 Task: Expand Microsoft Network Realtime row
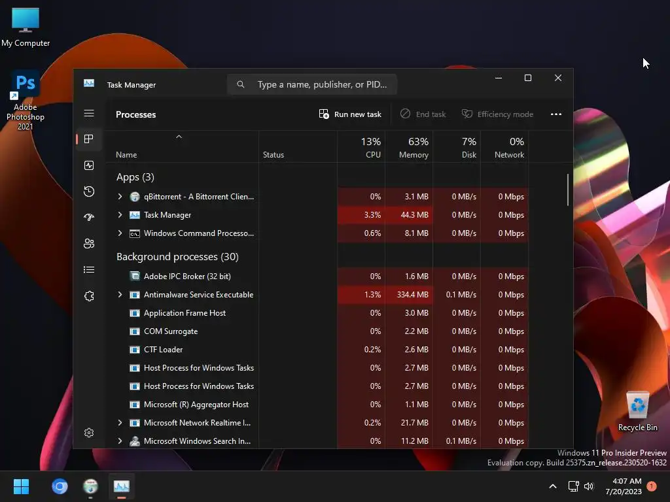[x=120, y=423]
